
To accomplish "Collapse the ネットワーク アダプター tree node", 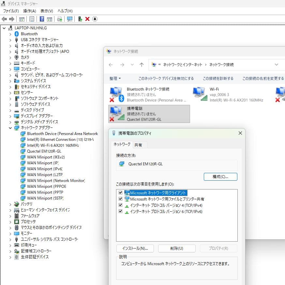I will click(10, 127).
